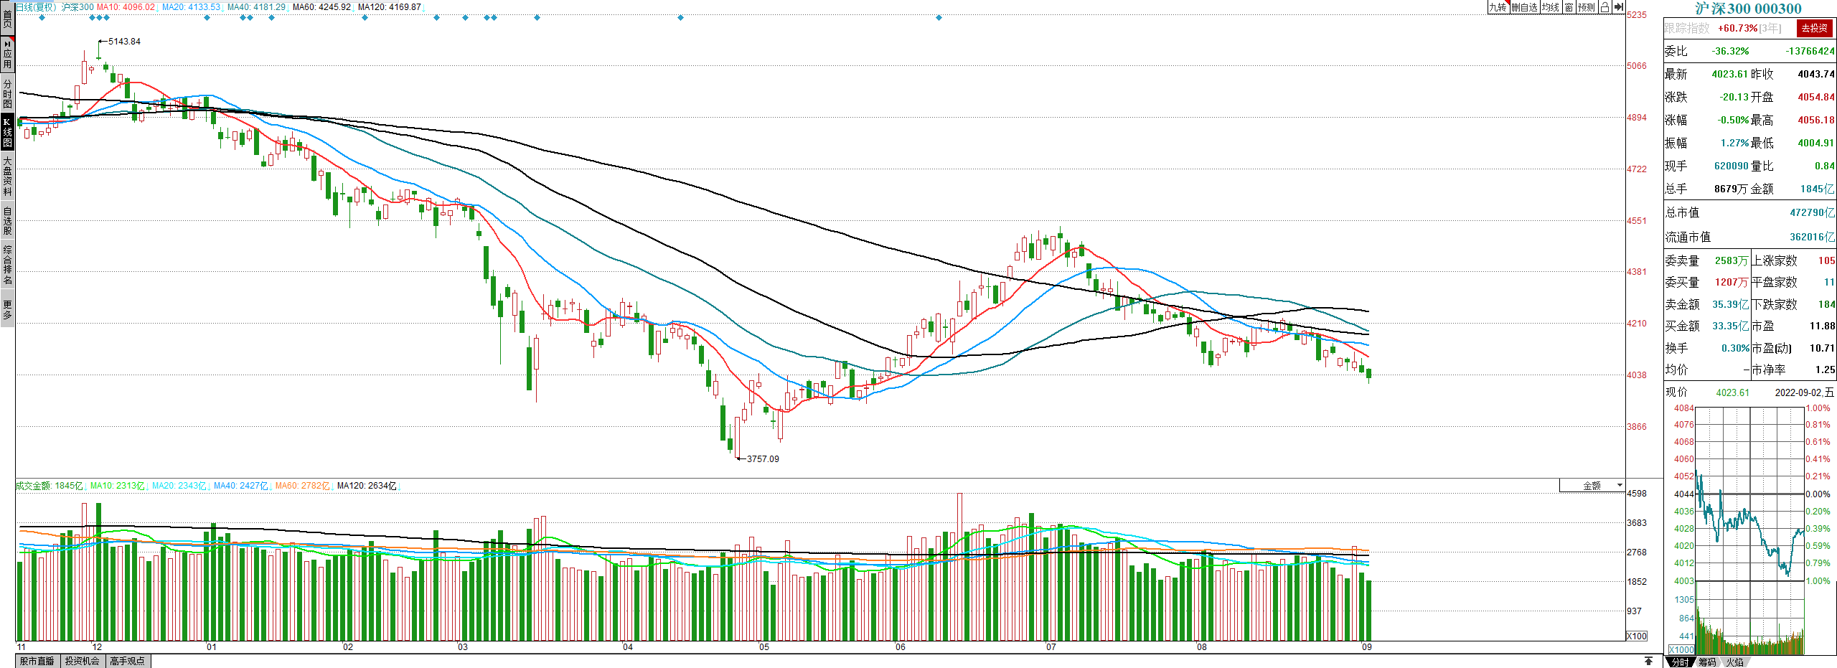Click the X100 volume scale box

1637,636
